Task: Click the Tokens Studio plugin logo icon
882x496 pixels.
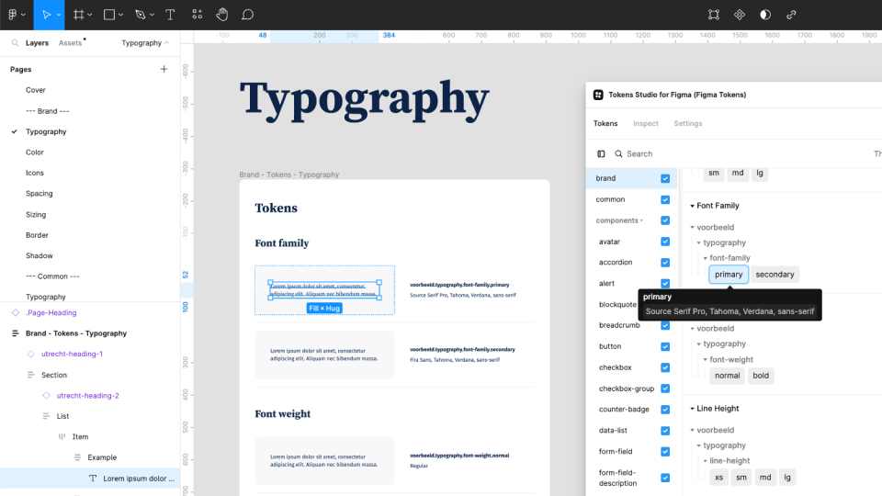Action: point(598,95)
